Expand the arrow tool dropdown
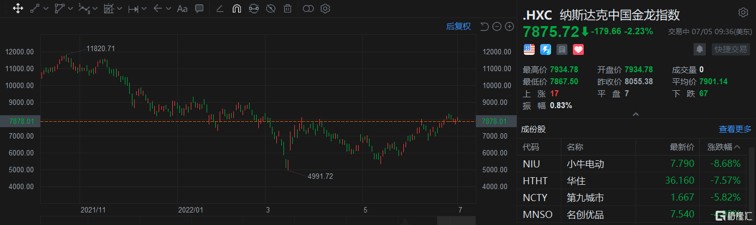 (168, 9)
